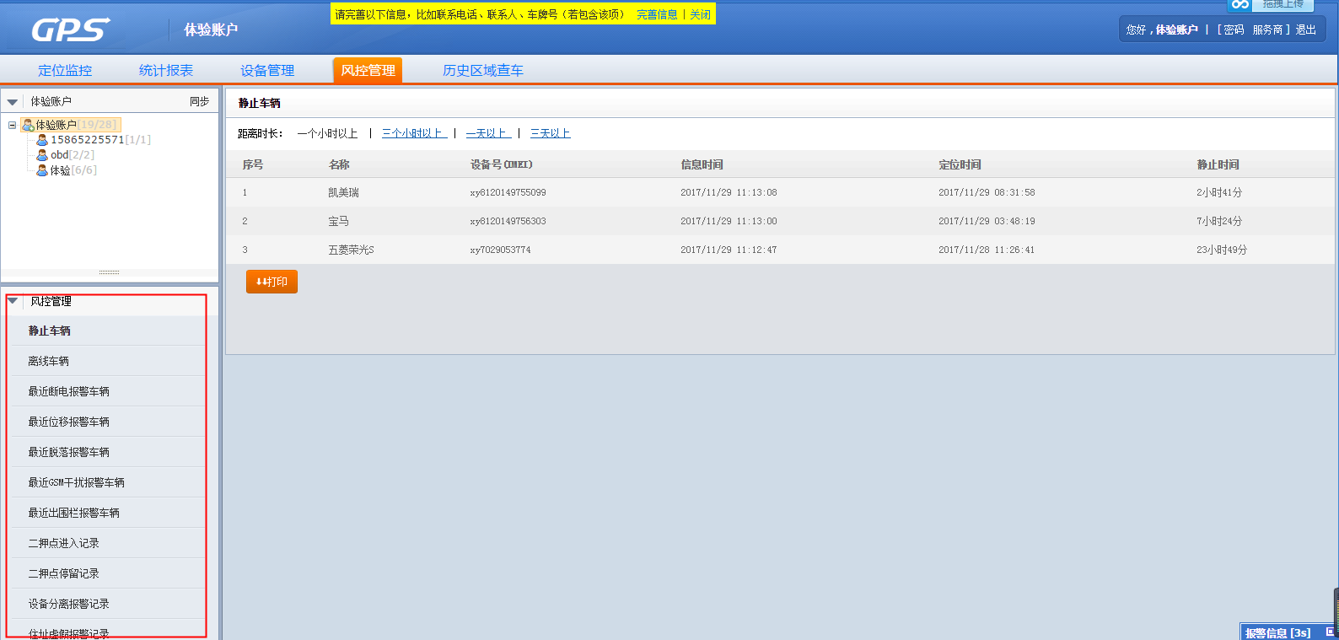Click the panel resize handle below account tree
This screenshot has height=640, width=1339.
110,272
